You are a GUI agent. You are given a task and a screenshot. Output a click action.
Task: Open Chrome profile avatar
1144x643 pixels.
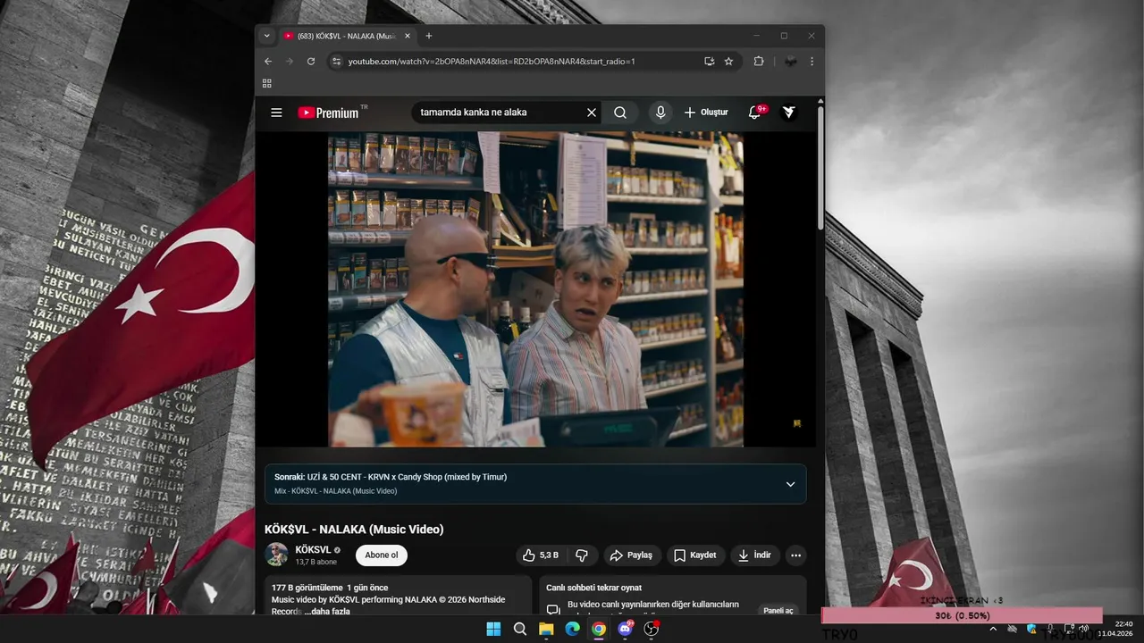pos(790,62)
